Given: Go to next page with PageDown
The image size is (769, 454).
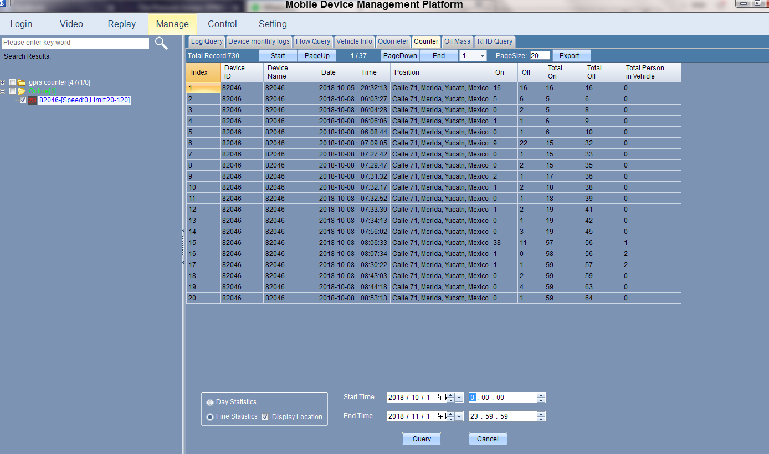Looking at the screenshot, I should click(x=400, y=56).
